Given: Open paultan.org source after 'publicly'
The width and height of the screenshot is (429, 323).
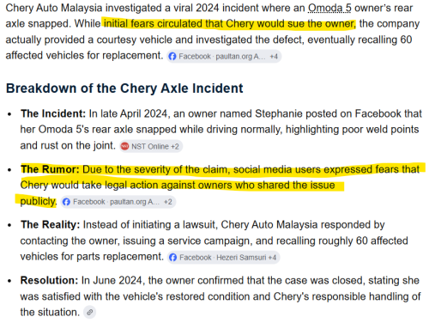Looking at the screenshot, I should click(x=135, y=202).
